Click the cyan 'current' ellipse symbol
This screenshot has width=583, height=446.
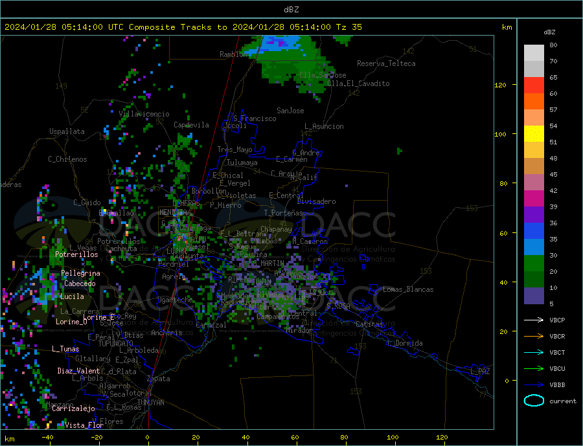[534, 400]
